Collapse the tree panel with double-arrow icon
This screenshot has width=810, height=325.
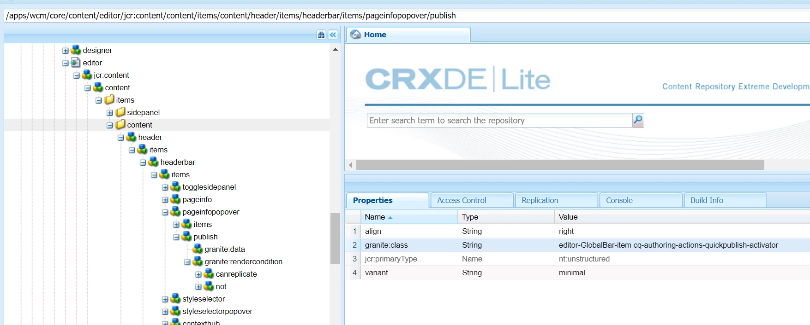333,35
